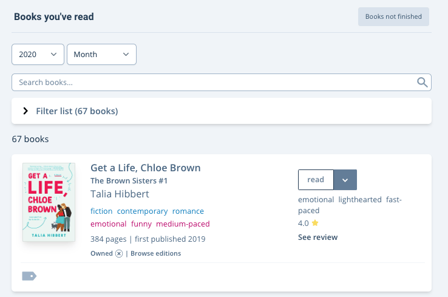The image size is (448, 297).
Task: Open the 2020 year dropdown
Action: (38, 54)
